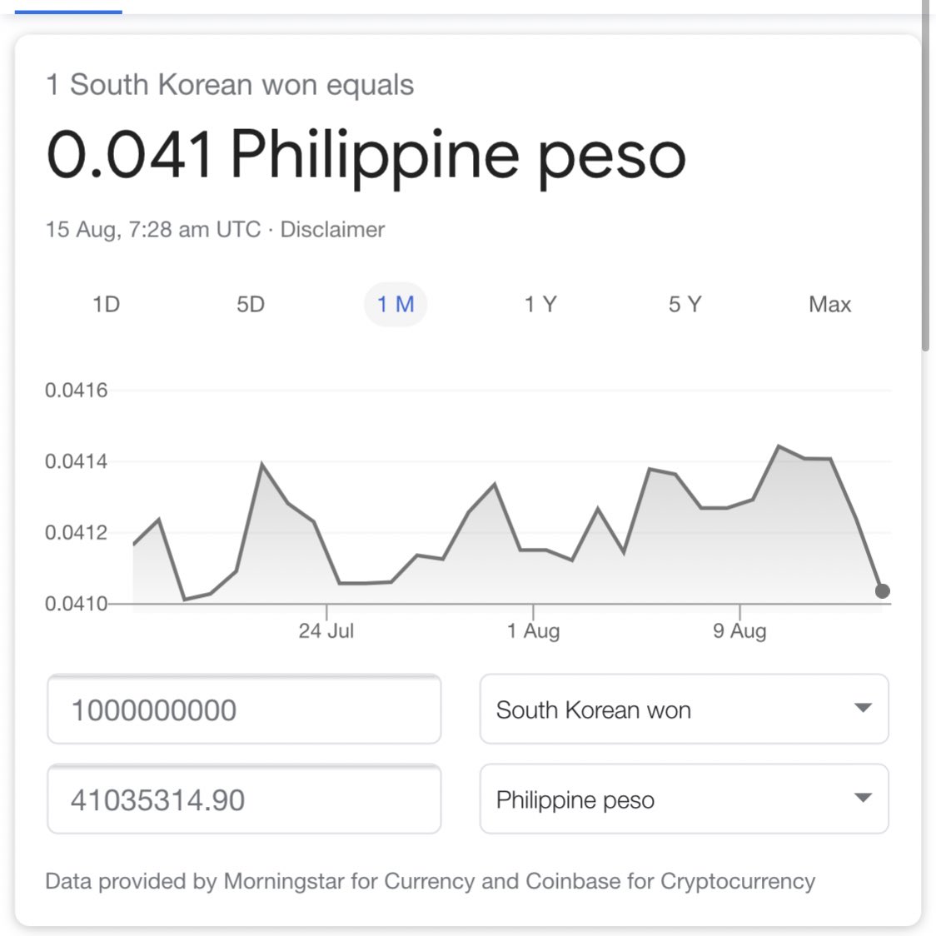
Task: Click the arrow icon beside Philippine peso
Action: click(x=864, y=798)
